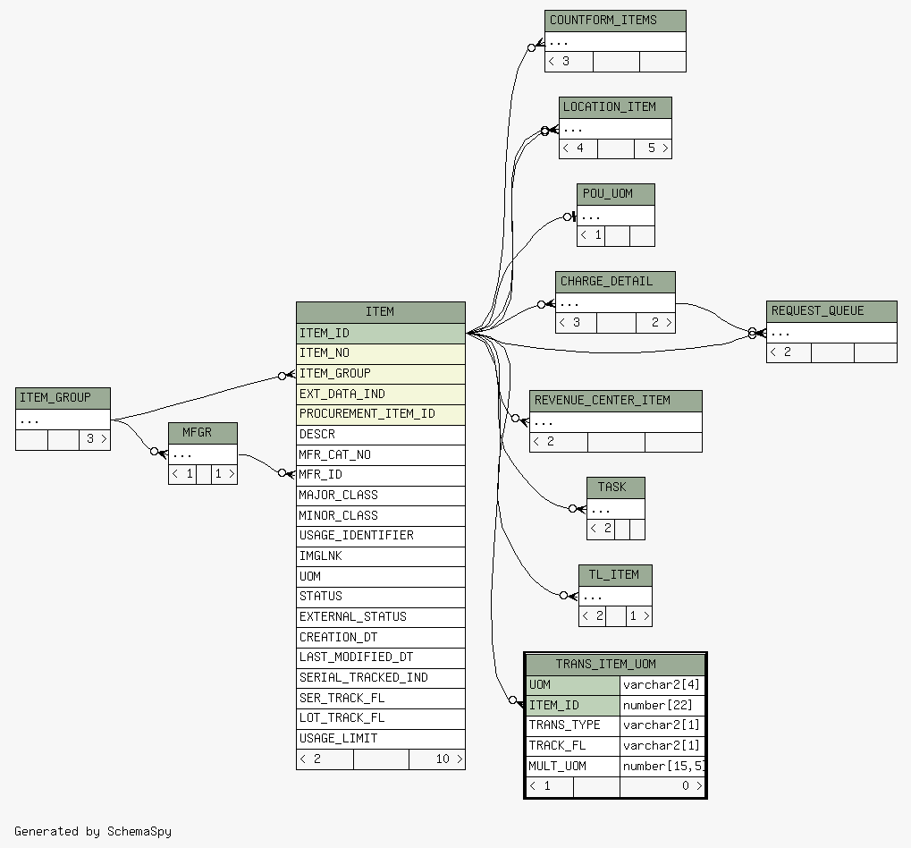Click CHARGE_DETAIL children count '2 >'
The height and width of the screenshot is (848, 911).
(655, 323)
